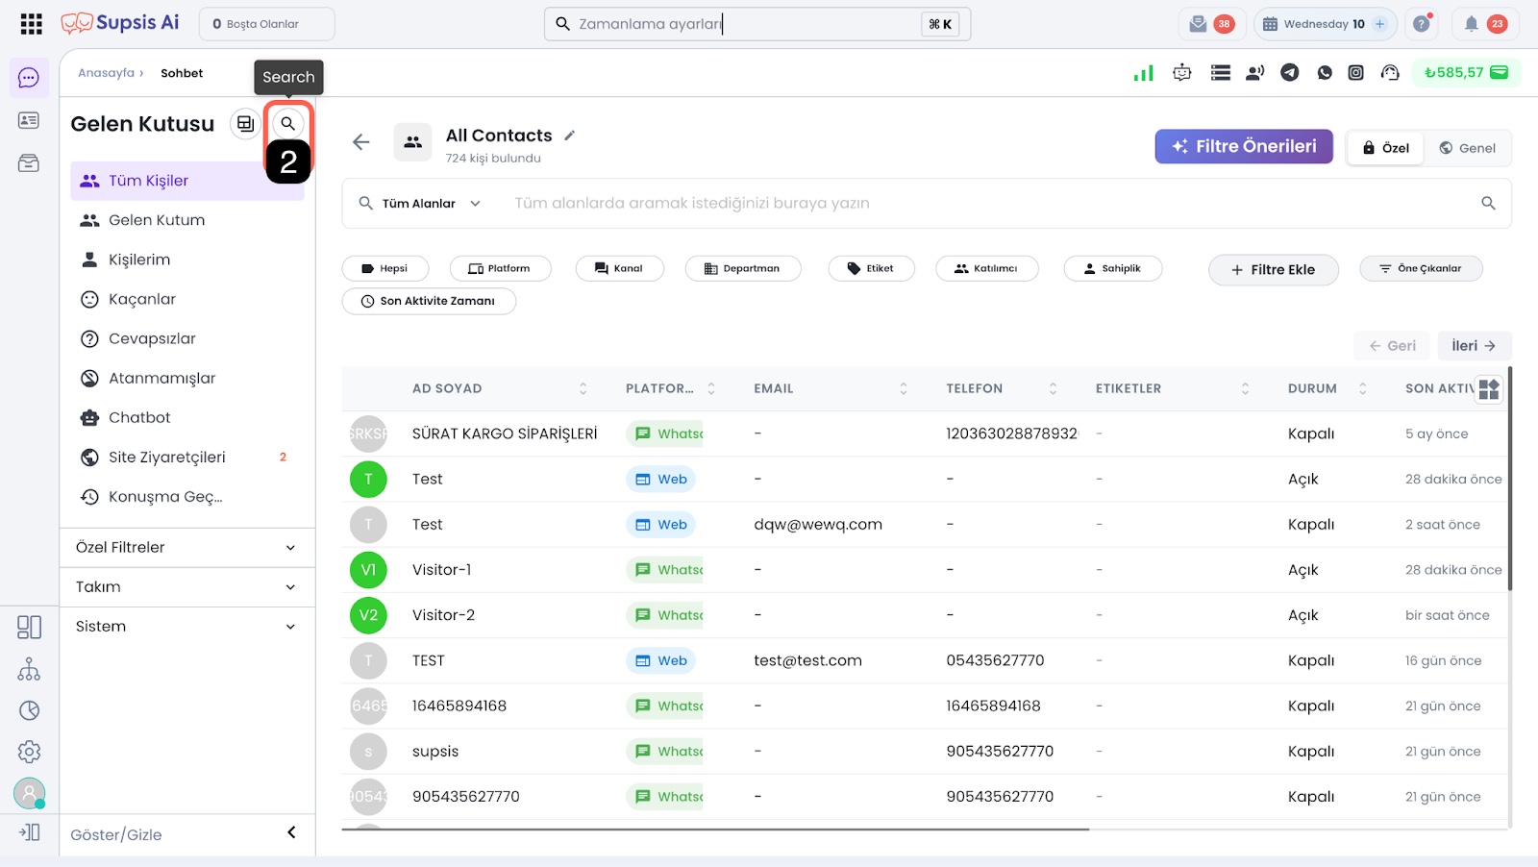Click the WhatsApp channel icon in toolbar
1538x867 pixels.
tap(1325, 73)
